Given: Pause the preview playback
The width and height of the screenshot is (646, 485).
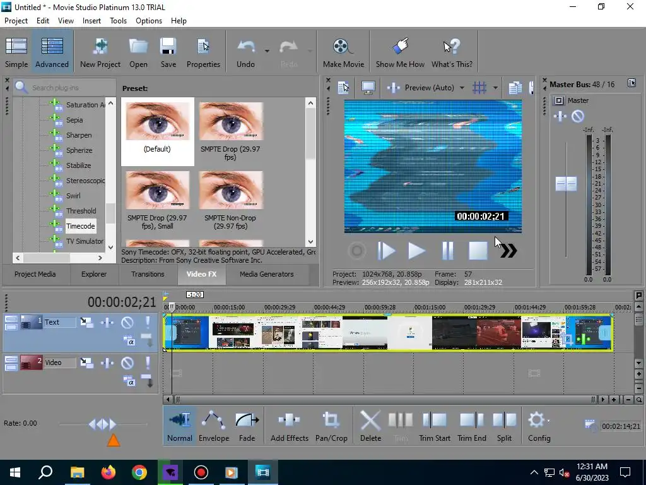Looking at the screenshot, I should tap(447, 251).
